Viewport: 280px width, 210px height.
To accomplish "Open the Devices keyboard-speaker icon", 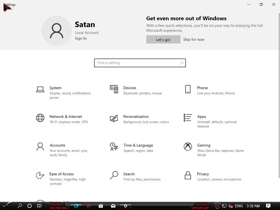I will tap(114, 89).
